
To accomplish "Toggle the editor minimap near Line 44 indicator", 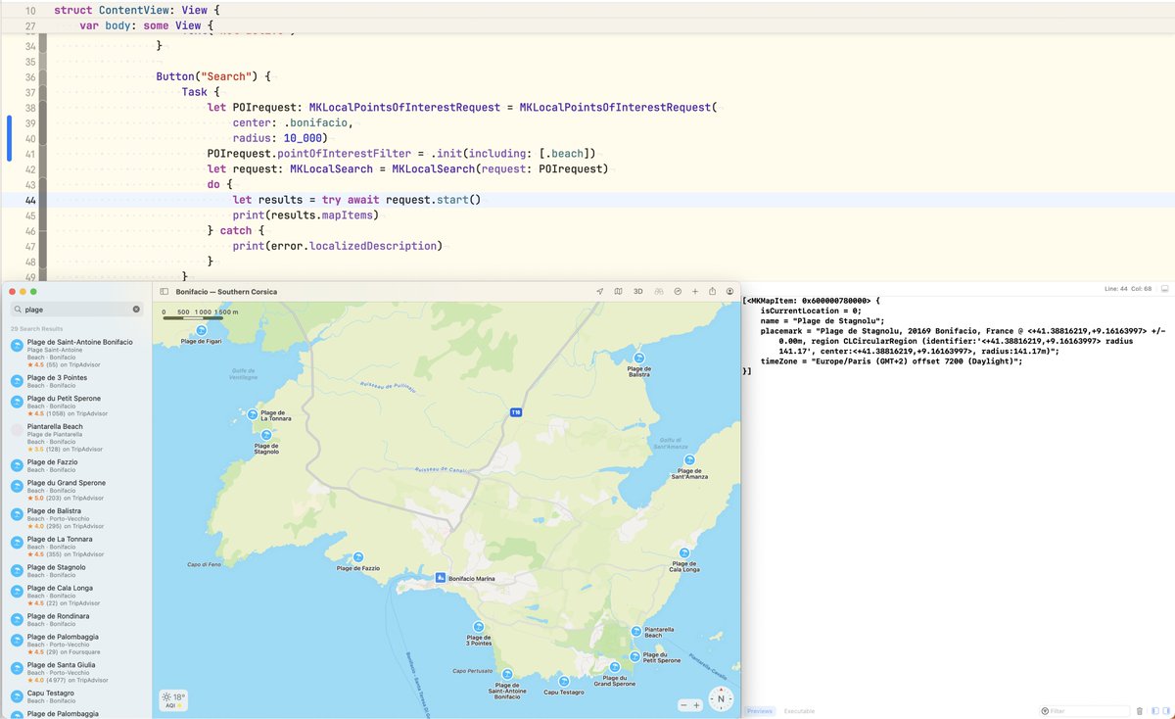I will pyautogui.click(x=1163, y=288).
